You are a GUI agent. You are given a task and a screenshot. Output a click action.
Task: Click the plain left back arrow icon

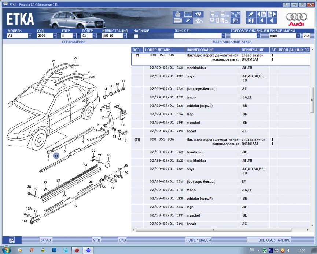(x=272, y=21)
